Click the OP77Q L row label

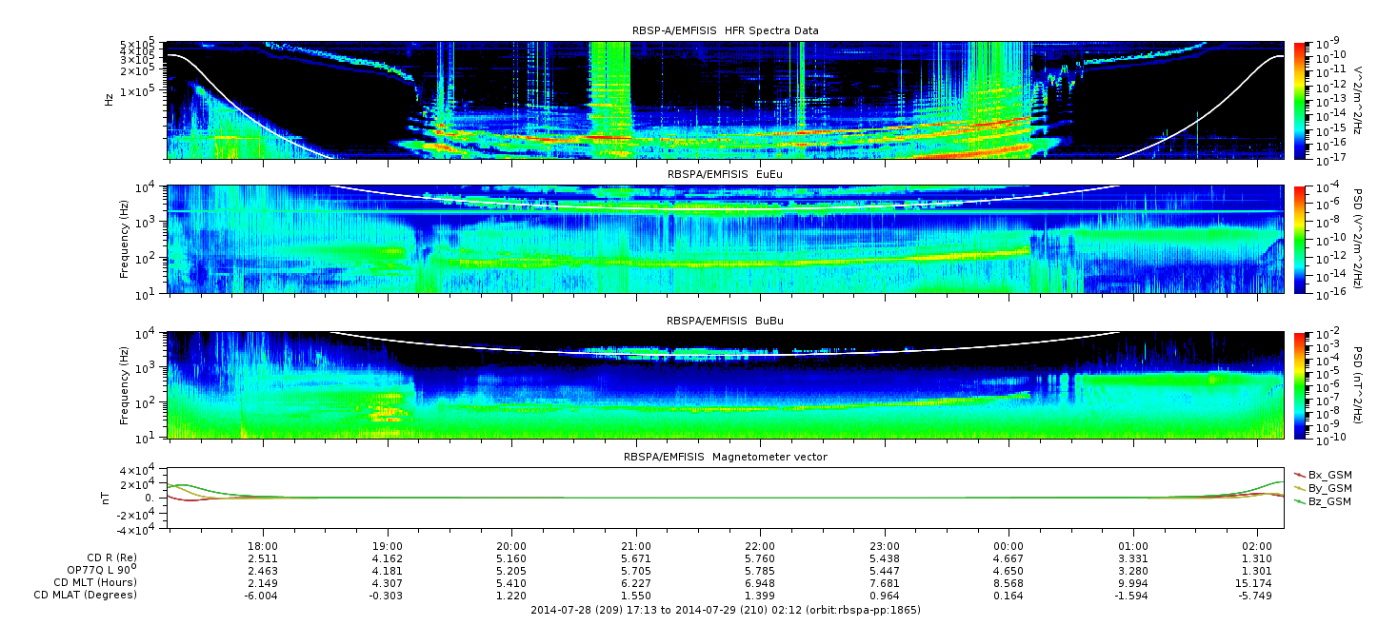(x=97, y=570)
